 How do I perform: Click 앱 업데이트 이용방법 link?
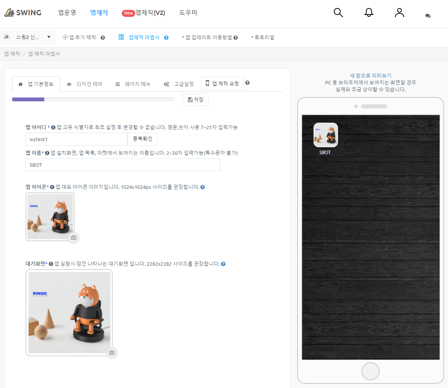(x=207, y=37)
